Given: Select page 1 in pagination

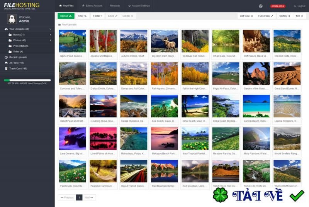Looking at the screenshot, I should tap(79, 197).
